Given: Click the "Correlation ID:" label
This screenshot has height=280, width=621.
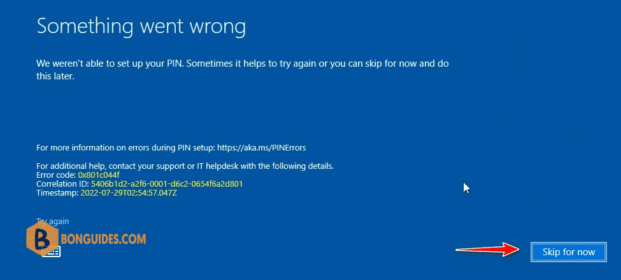Looking at the screenshot, I should [63, 184].
